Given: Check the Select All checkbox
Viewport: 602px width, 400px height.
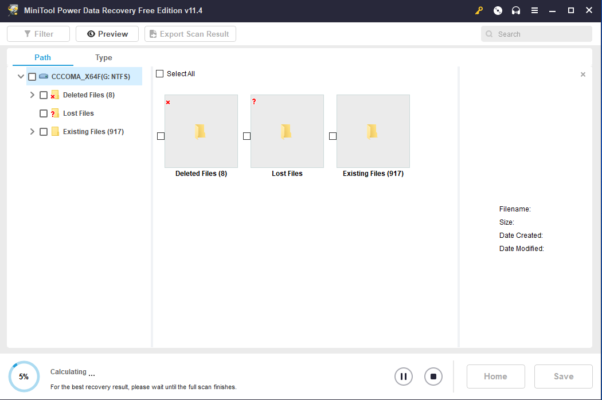Looking at the screenshot, I should click(x=160, y=74).
